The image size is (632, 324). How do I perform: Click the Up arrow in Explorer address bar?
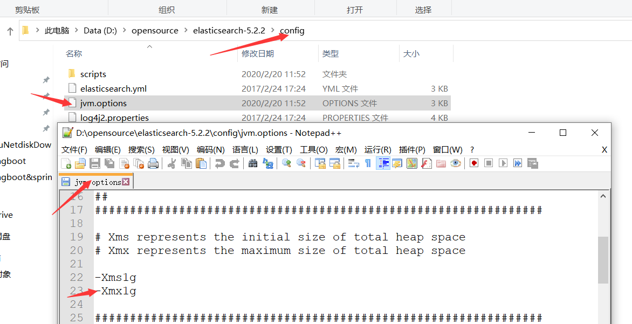(x=10, y=31)
